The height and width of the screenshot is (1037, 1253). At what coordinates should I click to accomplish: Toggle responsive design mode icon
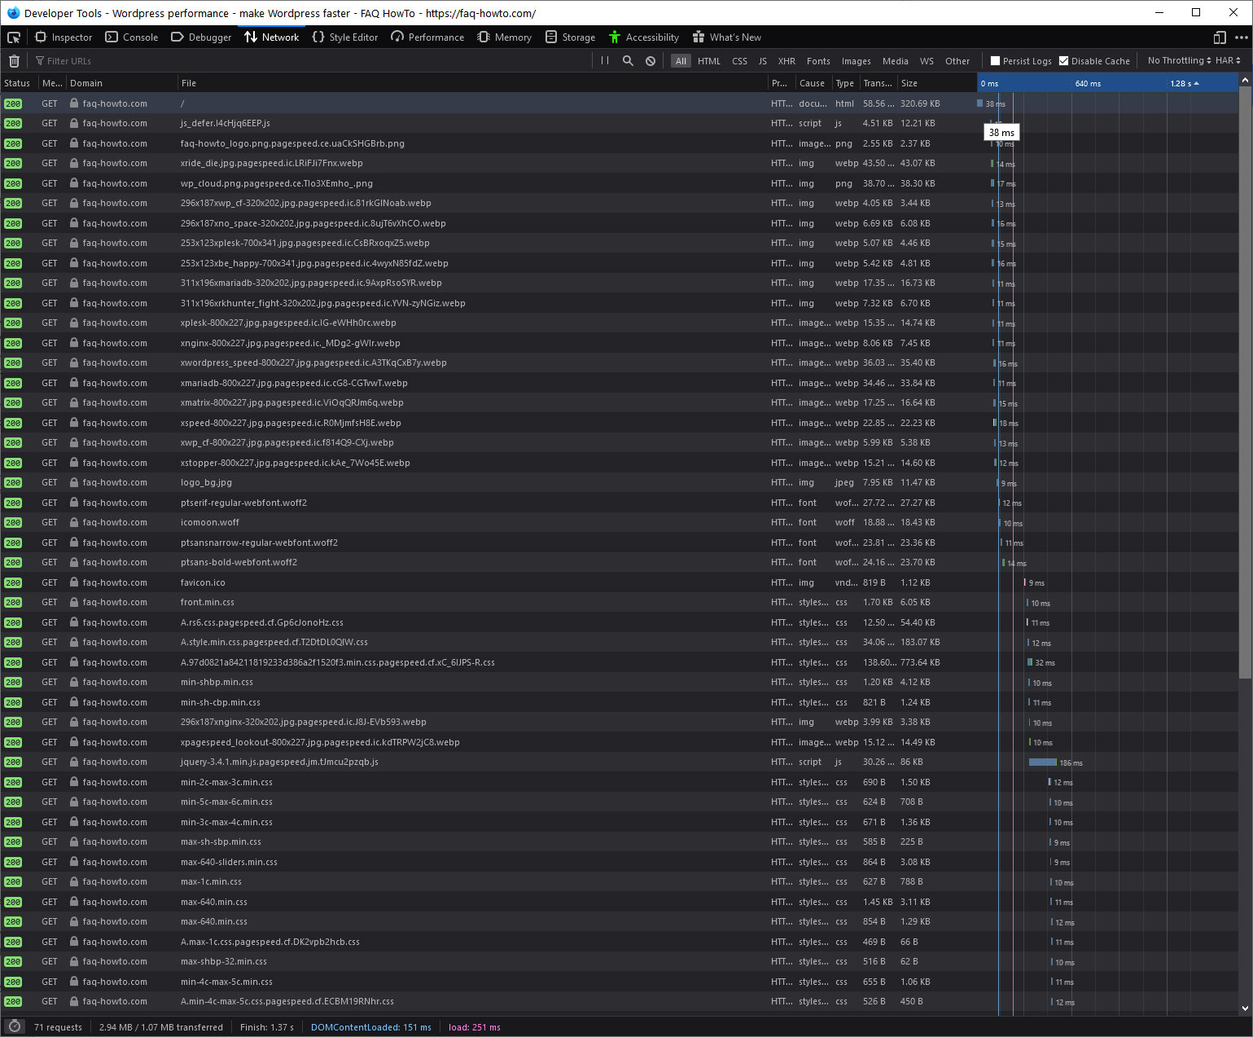[x=1220, y=37]
